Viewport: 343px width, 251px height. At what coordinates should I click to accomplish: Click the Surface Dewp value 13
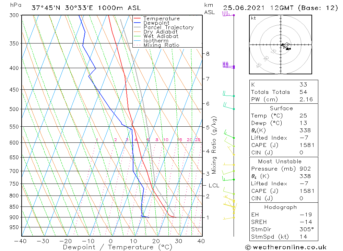click(303, 123)
